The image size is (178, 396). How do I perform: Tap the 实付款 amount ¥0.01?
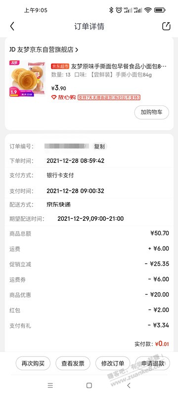162,344
